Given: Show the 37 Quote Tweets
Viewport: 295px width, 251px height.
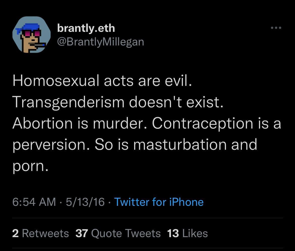Looking at the screenshot, I should pos(118,233).
